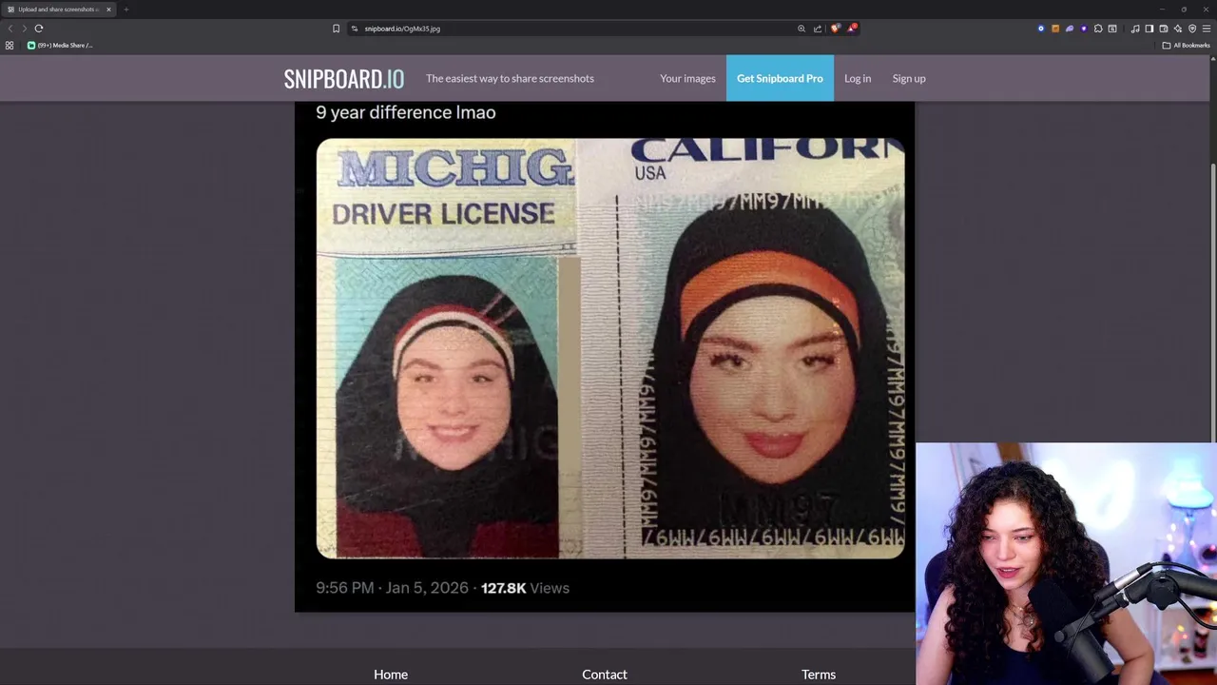Screen dimensions: 1217x685
Task: Open the Leo AI sparkle icon
Action: (x=1178, y=29)
